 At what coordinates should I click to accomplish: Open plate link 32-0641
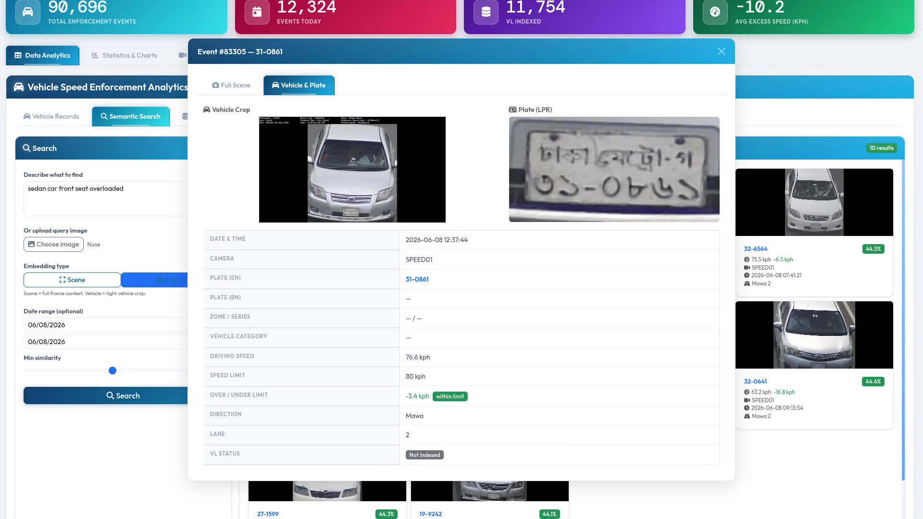(x=755, y=382)
